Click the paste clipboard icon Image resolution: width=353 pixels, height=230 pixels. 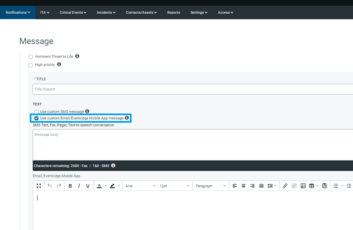[325, 186]
